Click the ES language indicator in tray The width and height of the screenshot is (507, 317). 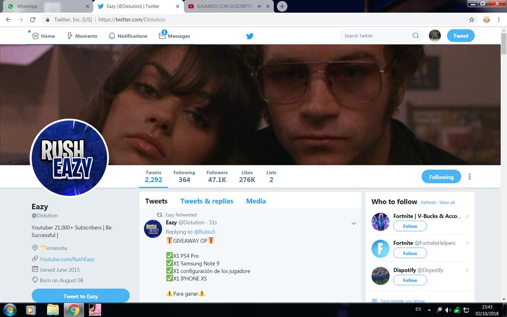[418, 309]
